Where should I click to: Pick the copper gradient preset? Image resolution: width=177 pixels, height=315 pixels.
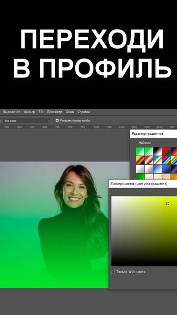pos(149,160)
